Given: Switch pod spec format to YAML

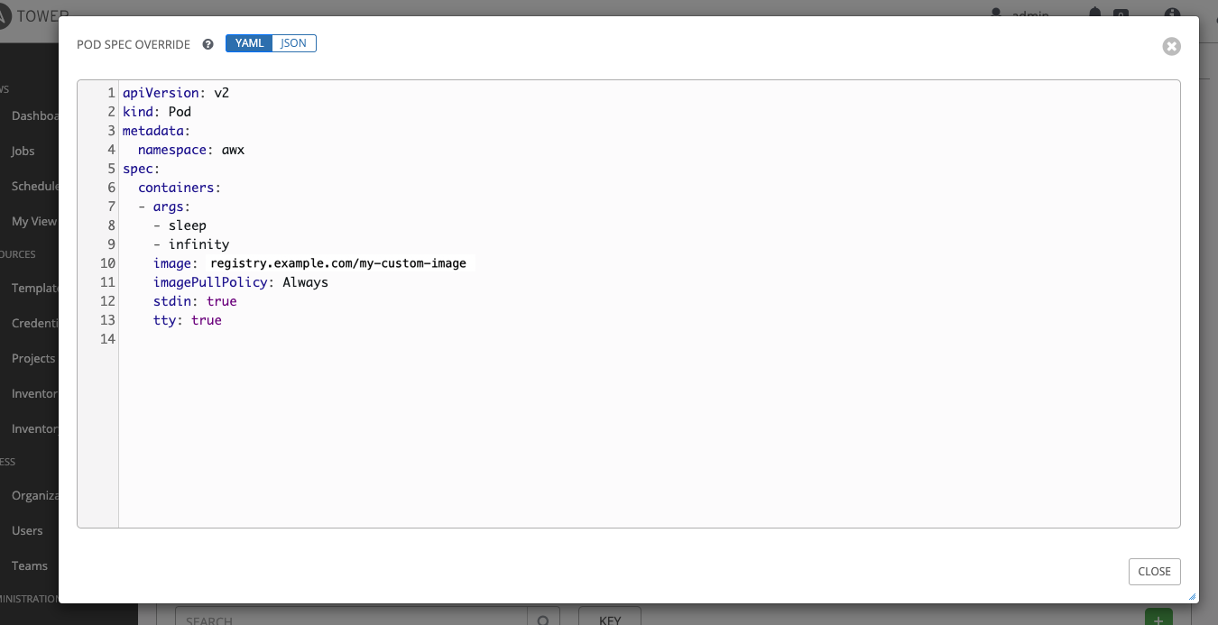Looking at the screenshot, I should click(x=249, y=43).
